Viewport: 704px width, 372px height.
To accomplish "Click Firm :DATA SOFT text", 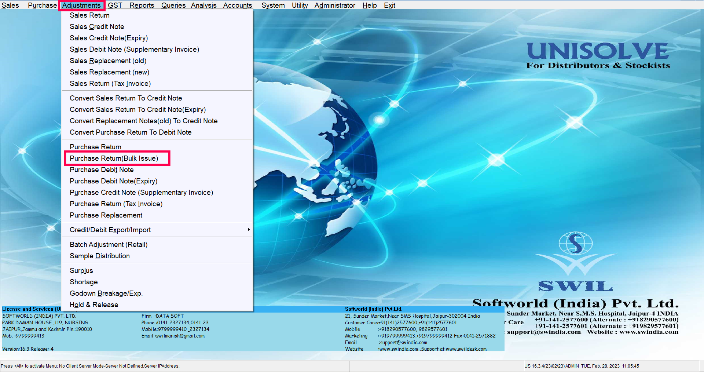I will coord(163,316).
